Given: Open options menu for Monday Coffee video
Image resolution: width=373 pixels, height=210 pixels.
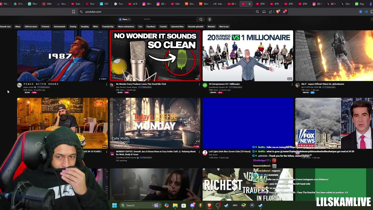Looking at the screenshot, I should pyautogui.click(x=199, y=152).
